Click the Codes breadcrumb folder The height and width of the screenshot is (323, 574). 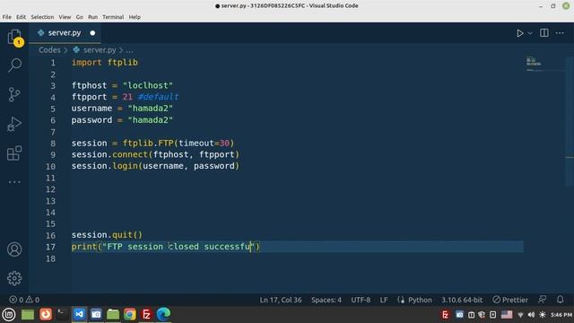click(49, 50)
